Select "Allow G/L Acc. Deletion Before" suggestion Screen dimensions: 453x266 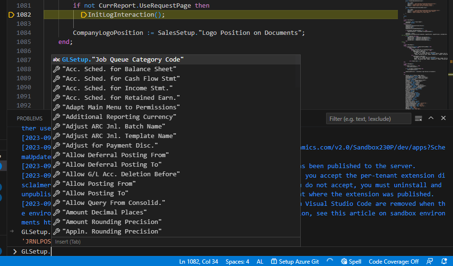point(176,174)
